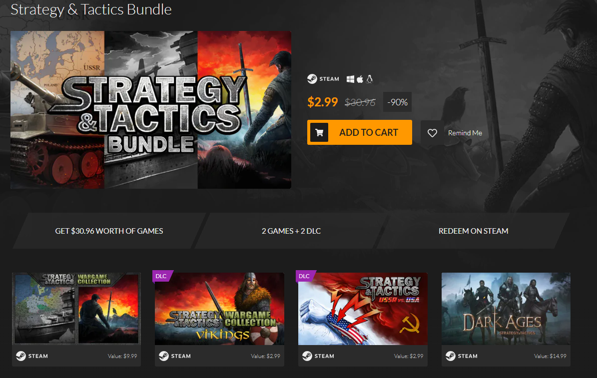
Task: Click the '2 GAMES + 2 DLC' banner
Action: click(x=291, y=231)
